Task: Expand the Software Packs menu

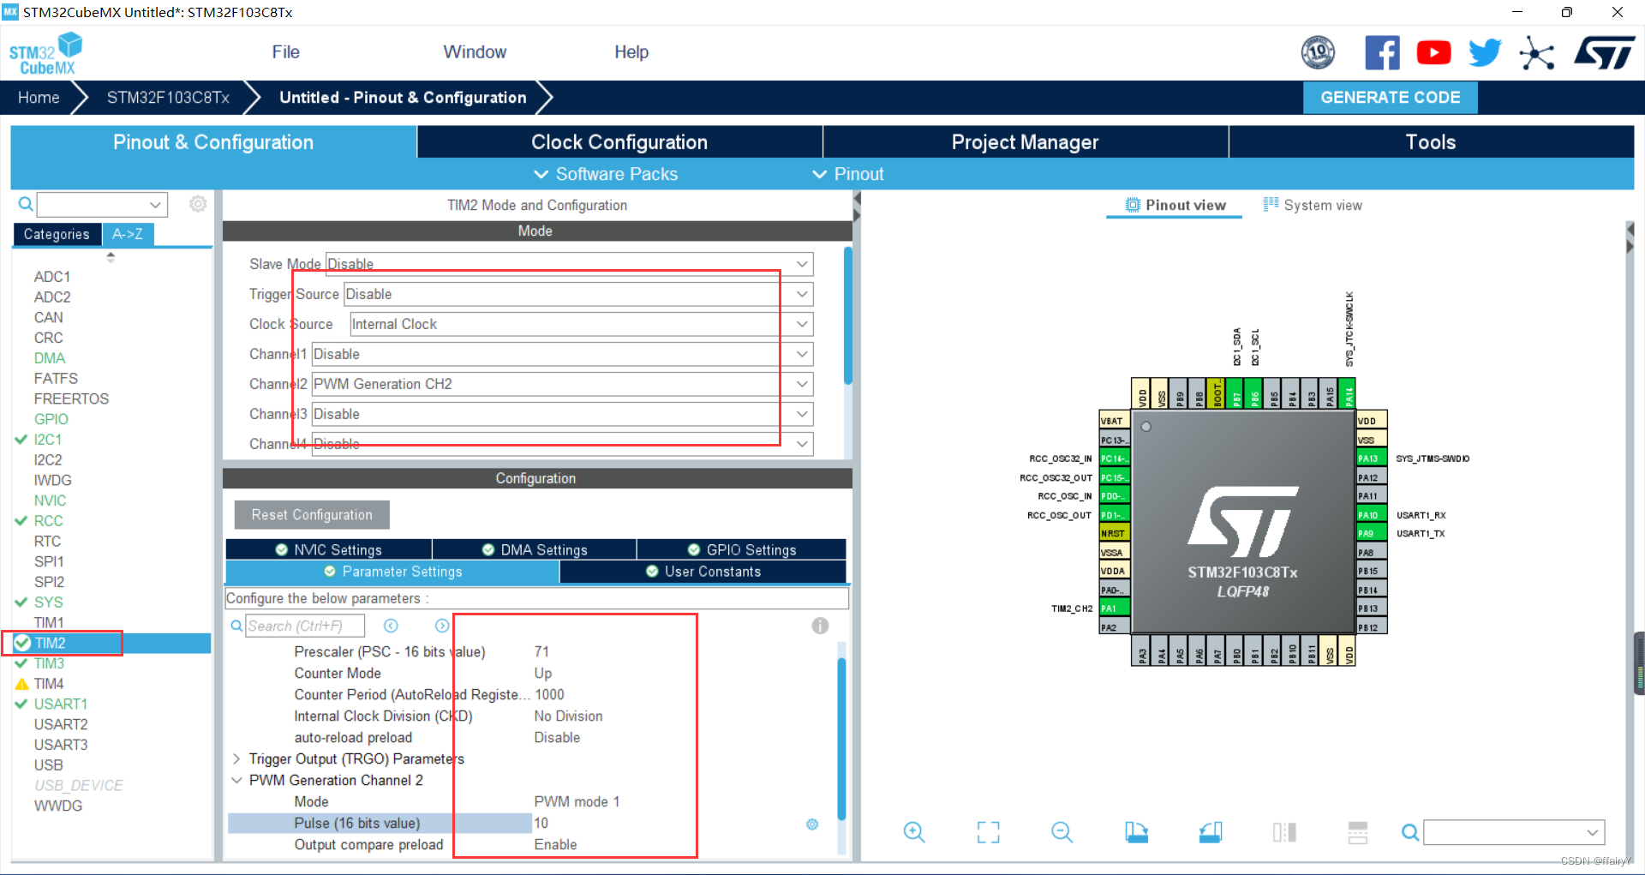Action: pyautogui.click(x=606, y=174)
